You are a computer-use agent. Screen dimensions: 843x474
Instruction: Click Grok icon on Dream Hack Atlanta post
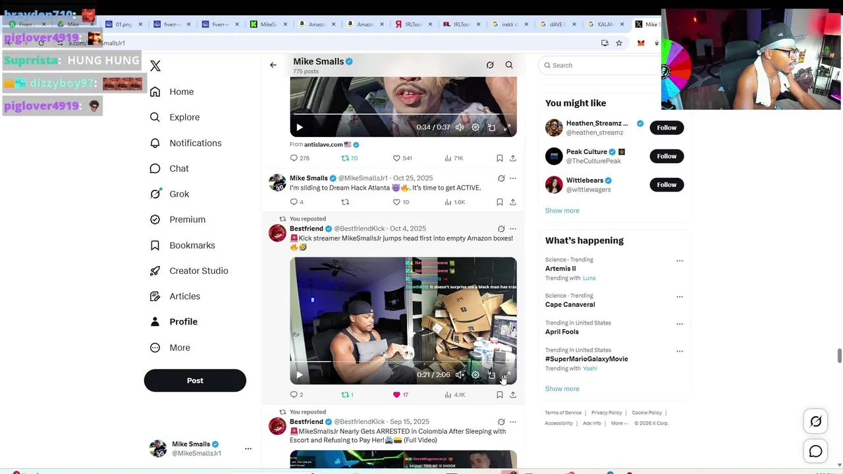point(501,178)
